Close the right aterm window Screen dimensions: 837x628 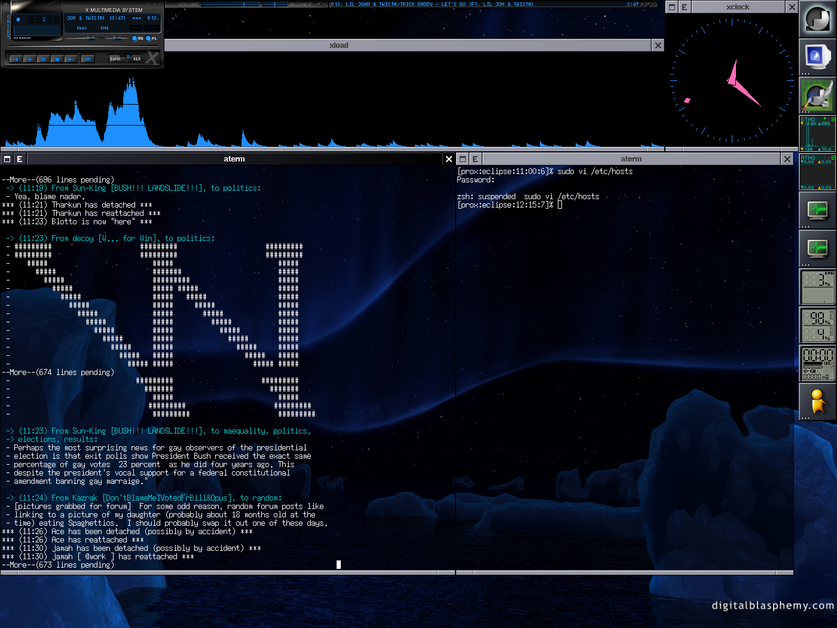787,159
